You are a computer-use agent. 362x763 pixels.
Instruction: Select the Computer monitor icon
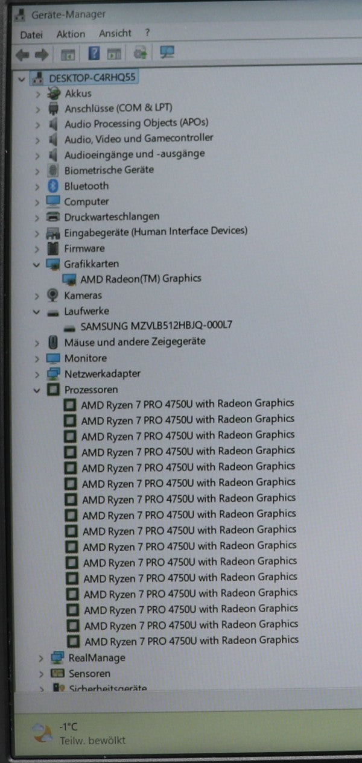point(53,201)
